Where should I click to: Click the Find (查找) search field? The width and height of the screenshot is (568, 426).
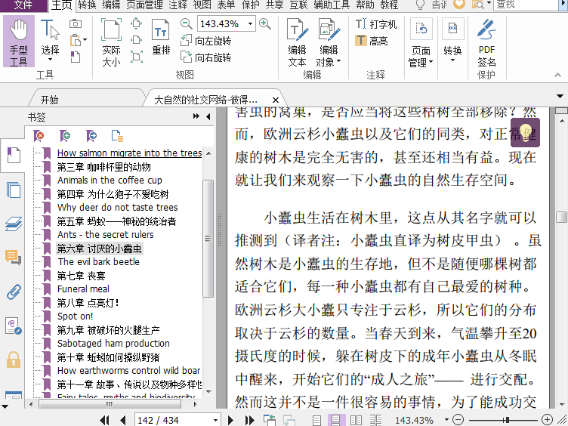[525, 5]
